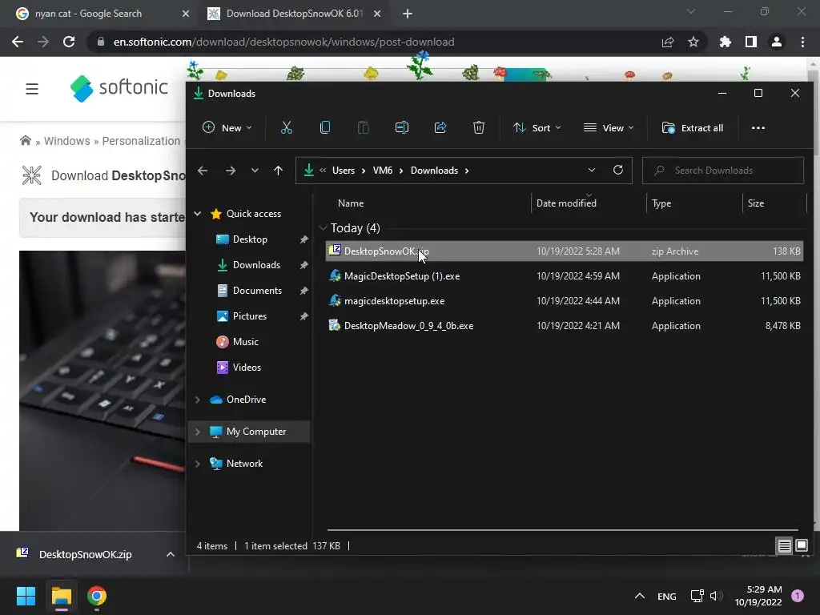Select DesktopMeadow_0_9_4_0b.exe file
Viewport: 820px width, 615px height.
565,326
